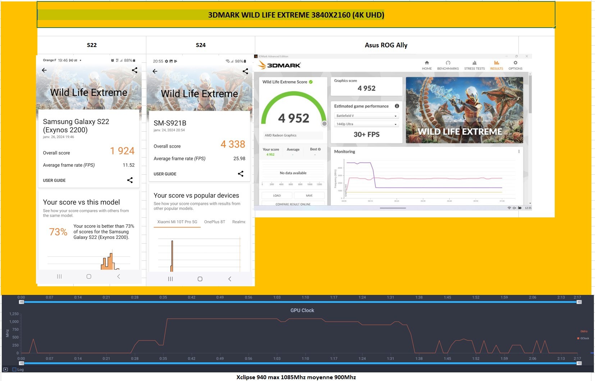Click the 25.98 average frame rate value

click(x=239, y=159)
